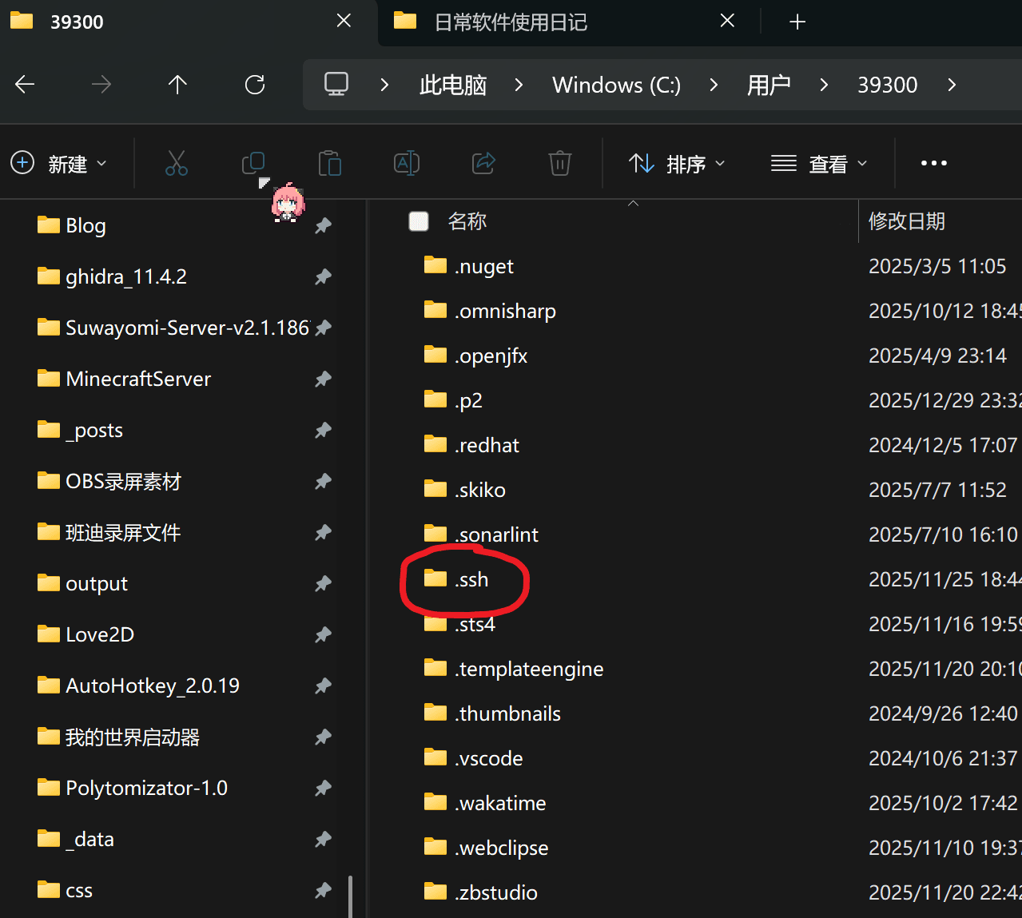Viewport: 1022px width, 918px height.
Task: Navigate back to previous folder
Action: [26, 85]
